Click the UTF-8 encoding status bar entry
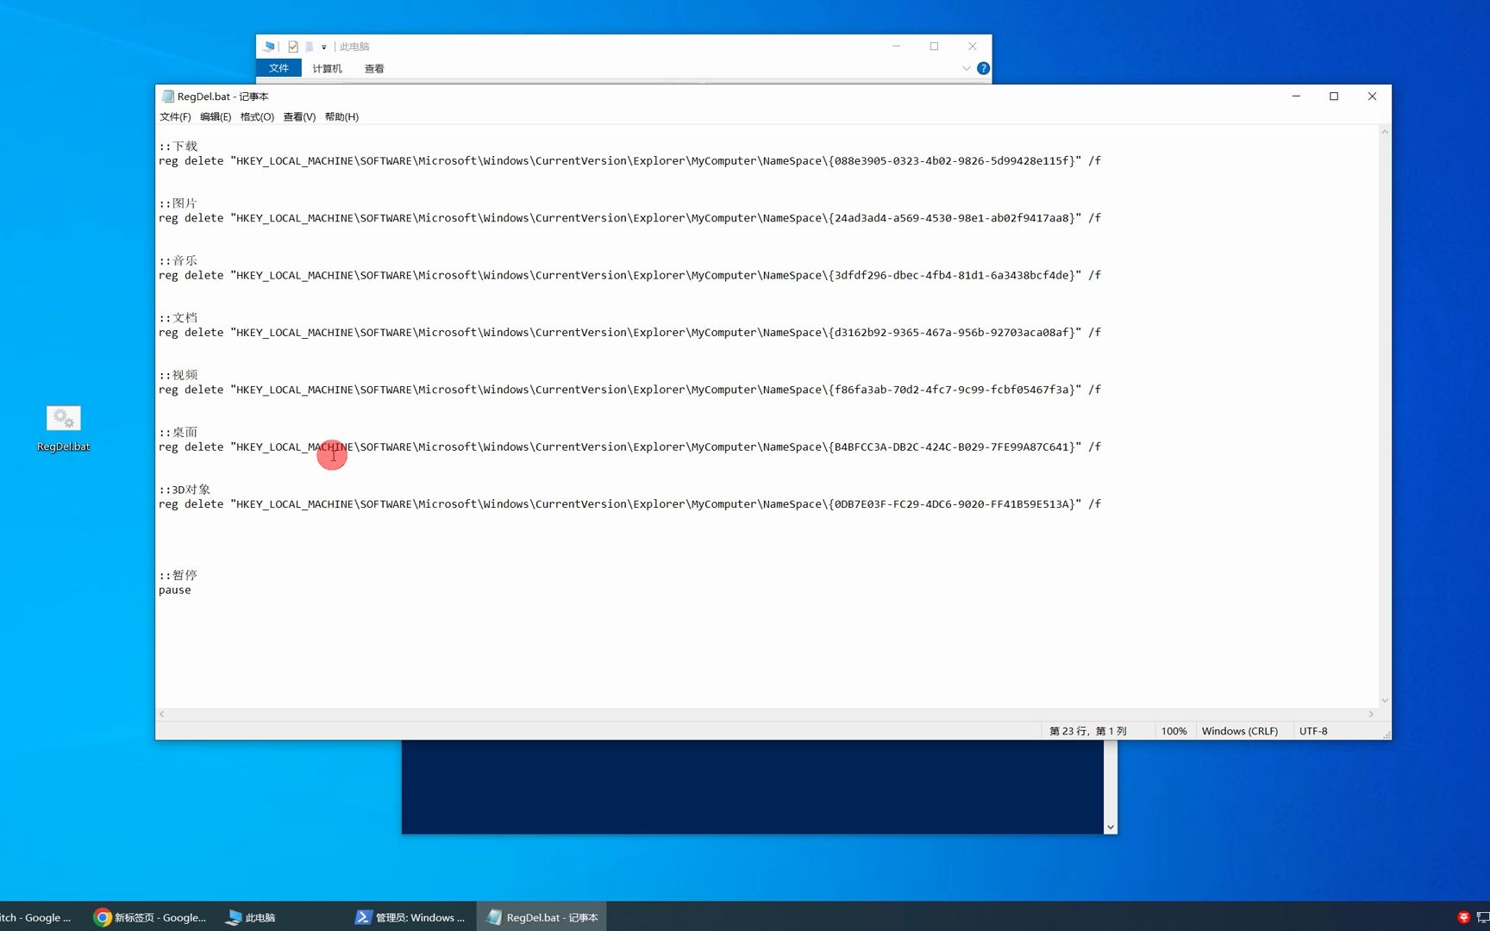The height and width of the screenshot is (931, 1490). tap(1313, 731)
